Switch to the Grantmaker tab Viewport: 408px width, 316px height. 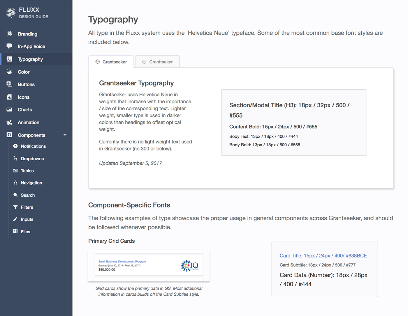click(157, 62)
